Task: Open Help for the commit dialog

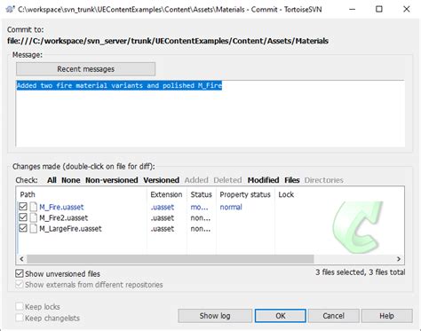Action: [386, 316]
